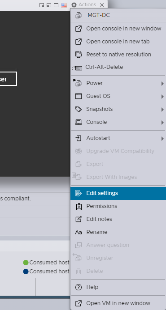
Task: Click the Edit notes pencil icon
Action: (79, 219)
